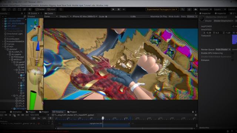Toggle Maximize On Play

(x=159, y=16)
